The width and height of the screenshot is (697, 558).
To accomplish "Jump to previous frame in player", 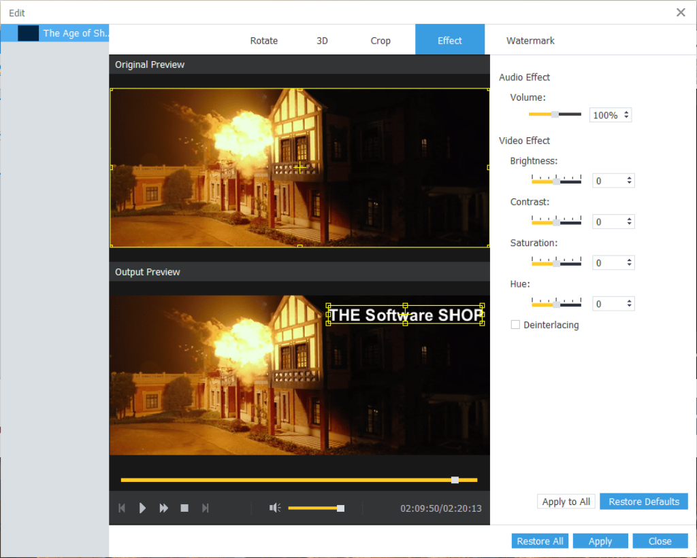I will (x=122, y=508).
